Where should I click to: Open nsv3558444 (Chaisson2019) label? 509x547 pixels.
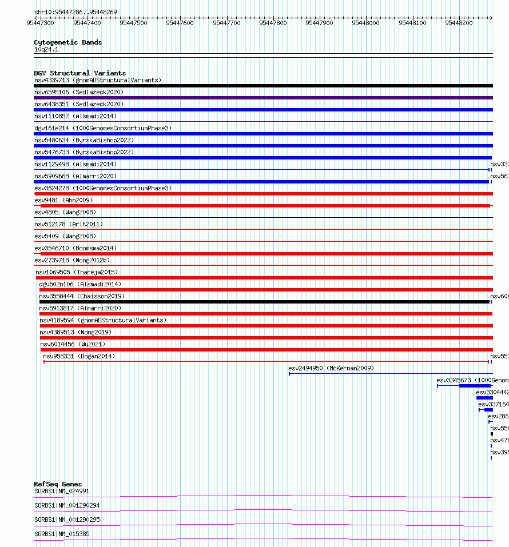(82, 296)
